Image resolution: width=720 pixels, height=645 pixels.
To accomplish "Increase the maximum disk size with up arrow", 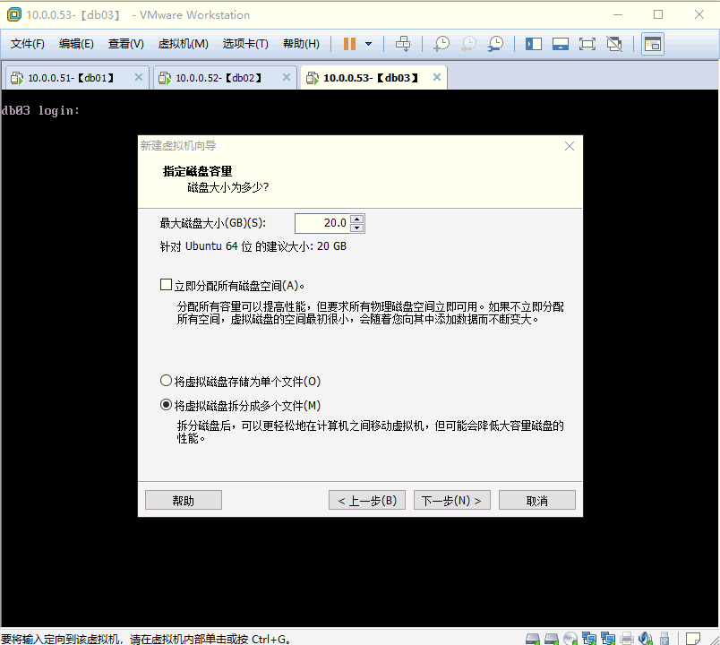I will pyautogui.click(x=357, y=219).
